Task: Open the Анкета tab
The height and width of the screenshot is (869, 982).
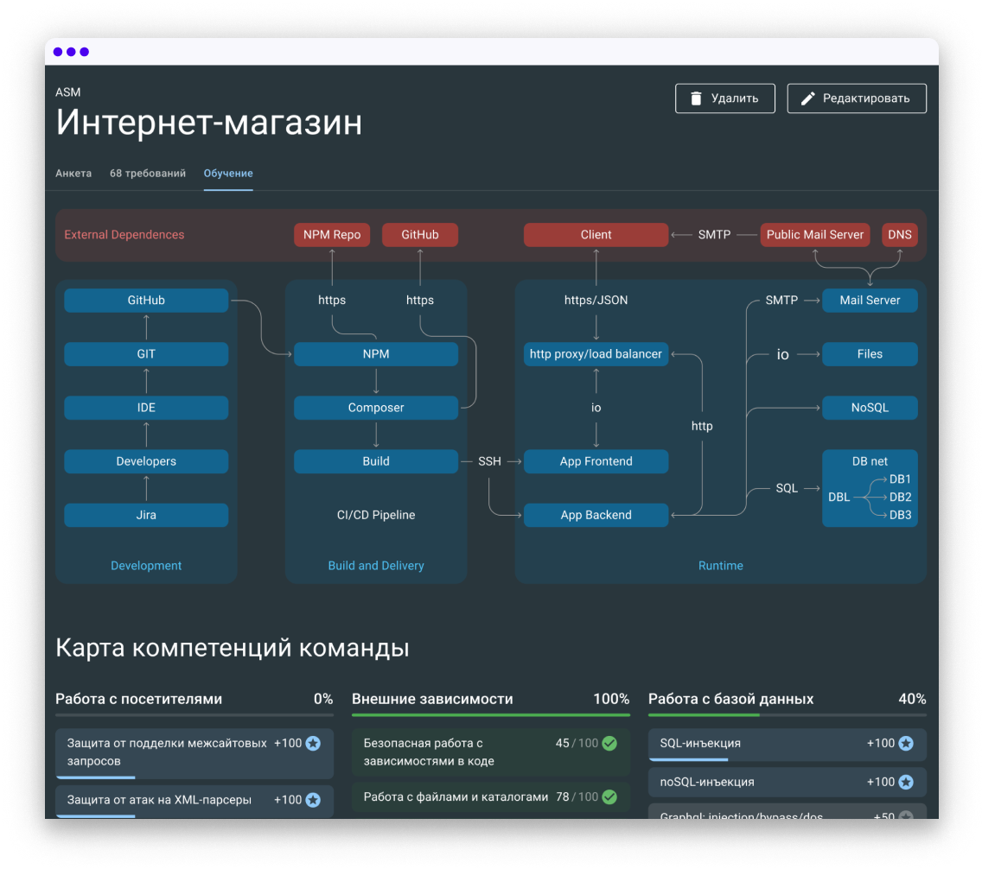Action: pos(73,174)
